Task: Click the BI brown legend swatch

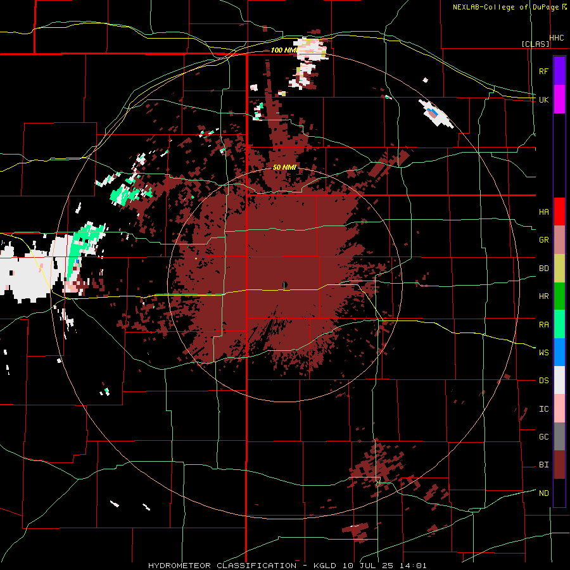Action: click(559, 465)
